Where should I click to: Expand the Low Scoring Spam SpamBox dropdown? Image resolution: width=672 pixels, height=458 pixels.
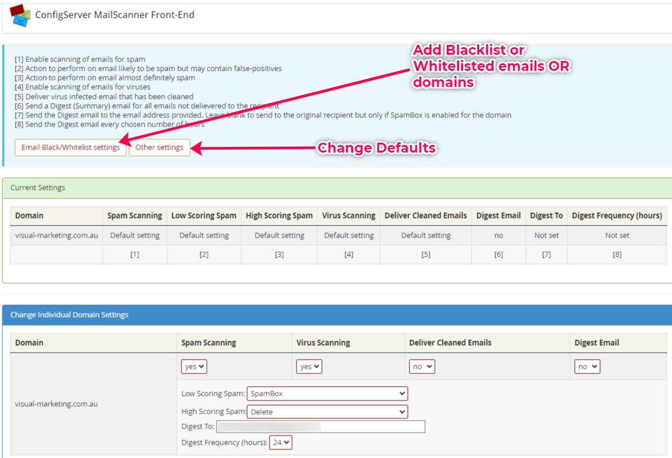click(x=327, y=394)
